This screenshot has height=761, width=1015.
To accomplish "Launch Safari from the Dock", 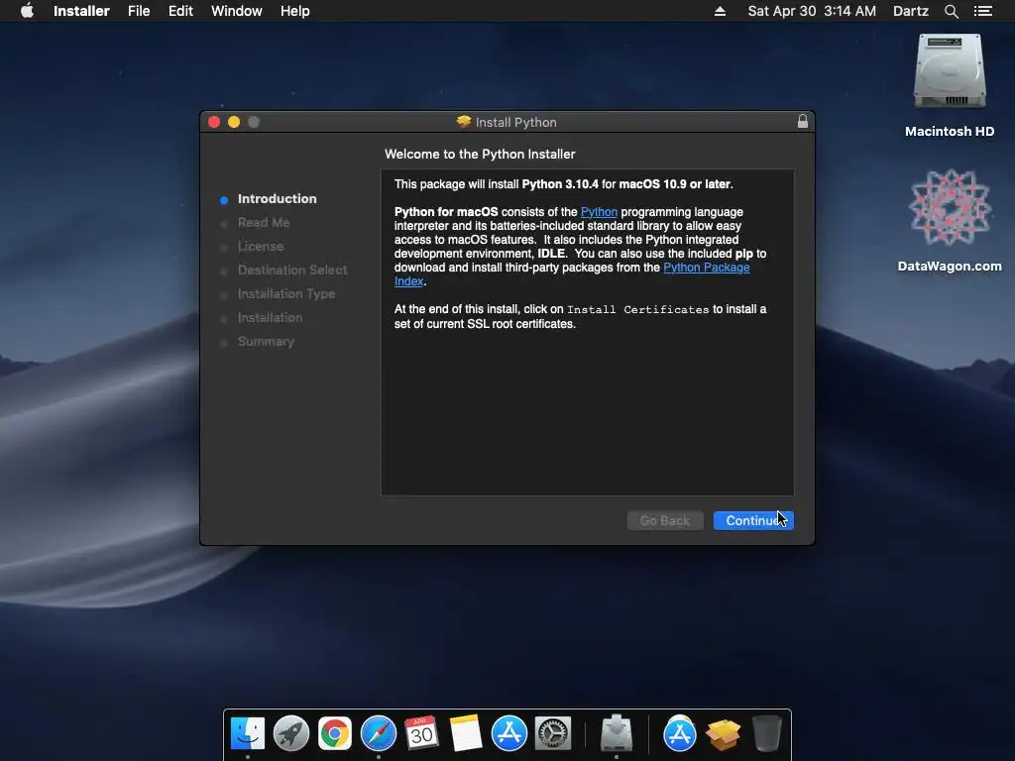I will click(x=378, y=733).
